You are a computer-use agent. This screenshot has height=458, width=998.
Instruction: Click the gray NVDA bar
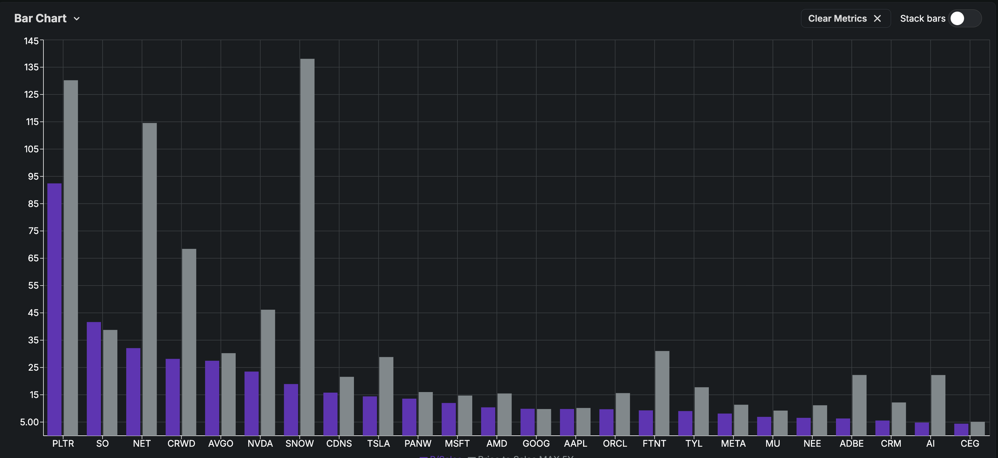pos(268,372)
